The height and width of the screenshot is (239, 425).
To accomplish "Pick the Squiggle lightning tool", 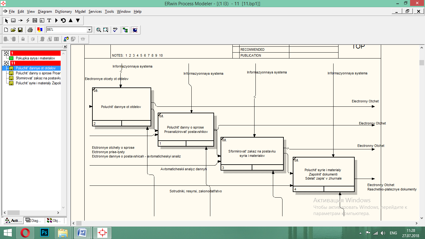I will pos(28,21).
